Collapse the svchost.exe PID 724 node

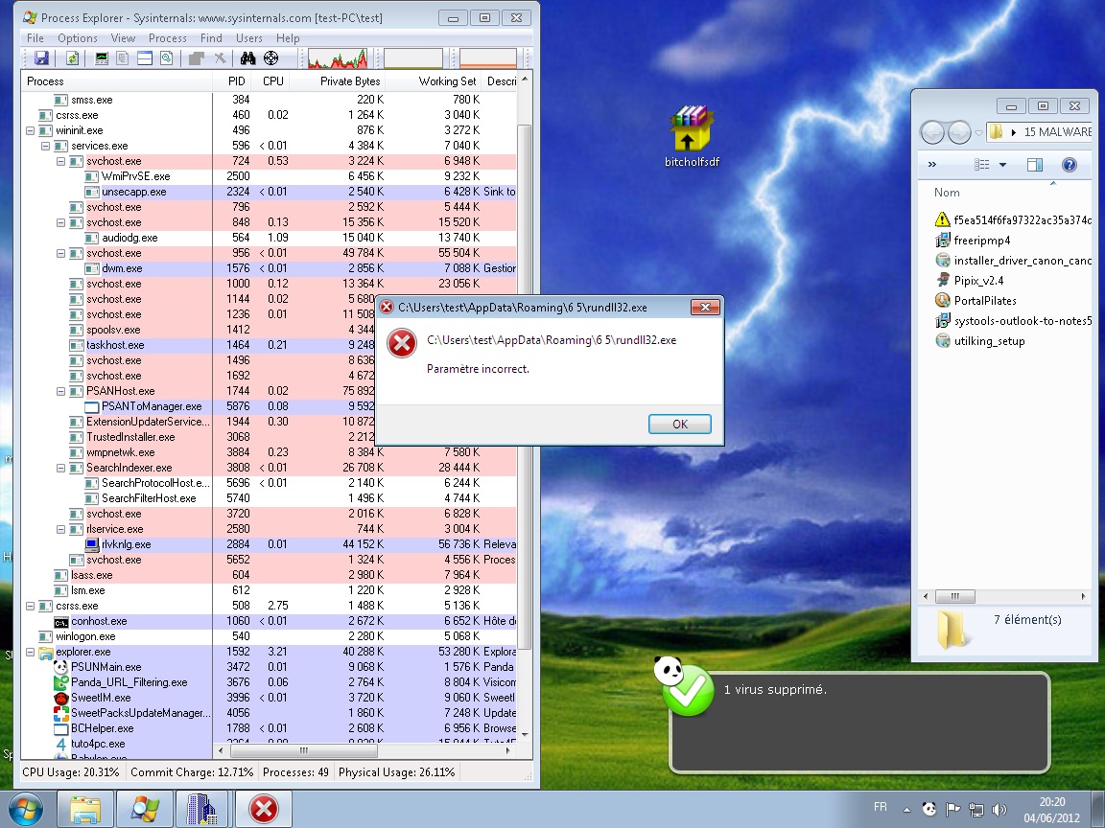point(60,161)
